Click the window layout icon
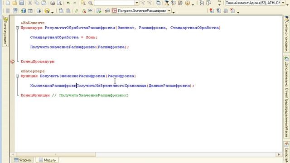 point(30,11)
